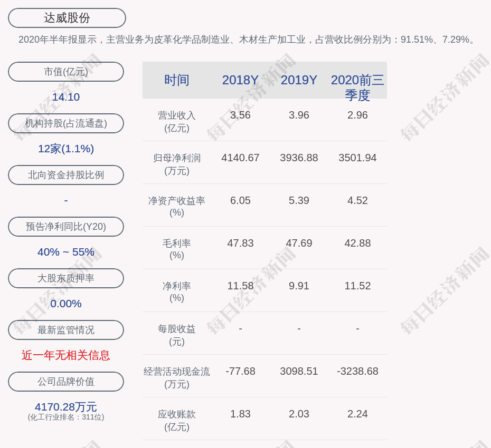The image size is (491, 448).
Task: Click the ROE value 5.39
Action: point(299,200)
